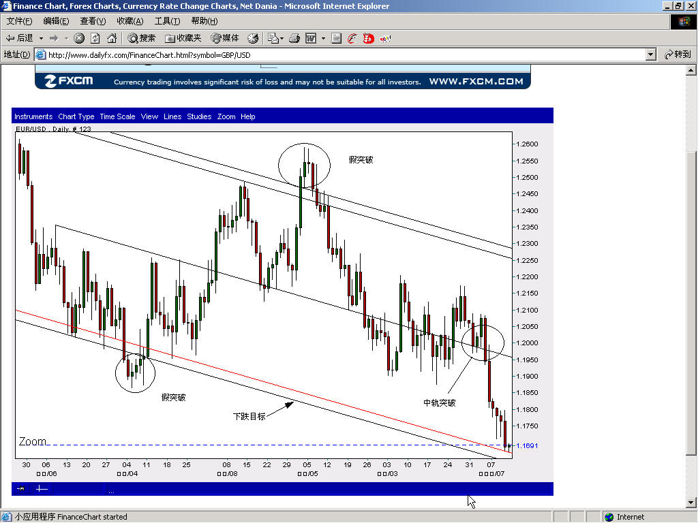Open the 搜索 search panel

(141, 38)
